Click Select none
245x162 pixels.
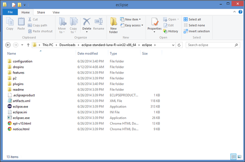point(194,25)
